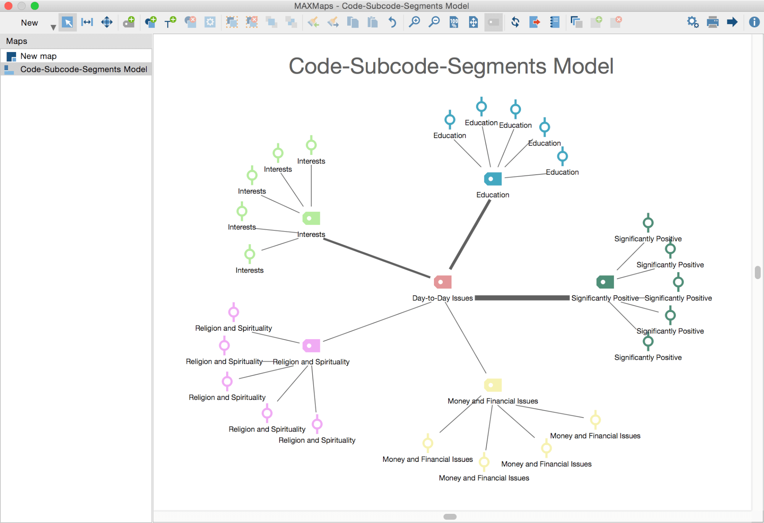Select the Money and Financial Issues tag
This screenshot has width=764, height=523.
[x=493, y=385]
